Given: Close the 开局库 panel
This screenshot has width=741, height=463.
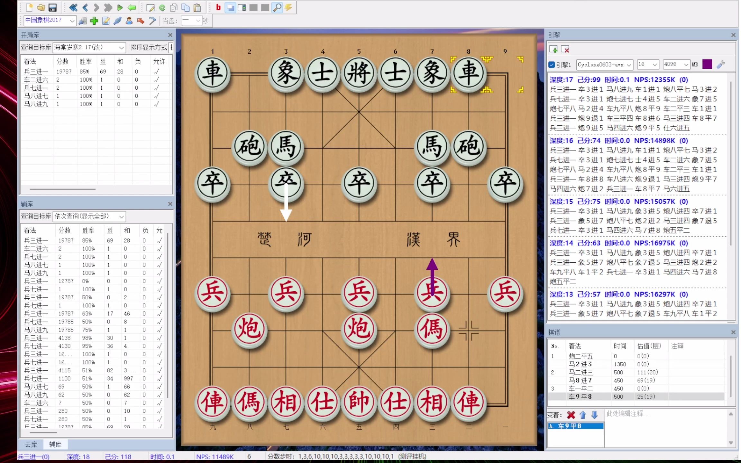Looking at the screenshot, I should click(x=170, y=35).
